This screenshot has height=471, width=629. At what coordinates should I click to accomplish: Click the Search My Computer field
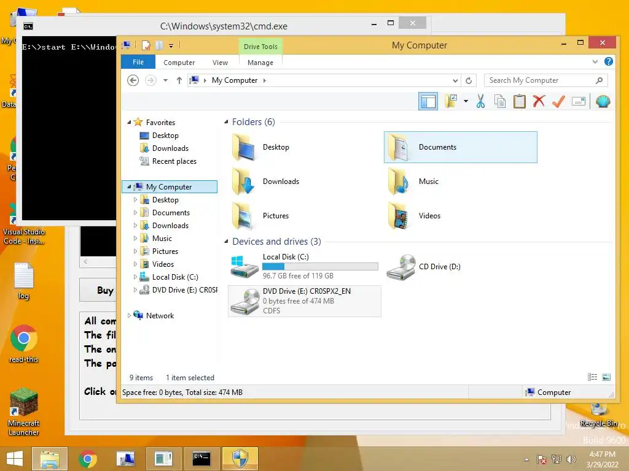[x=545, y=80]
